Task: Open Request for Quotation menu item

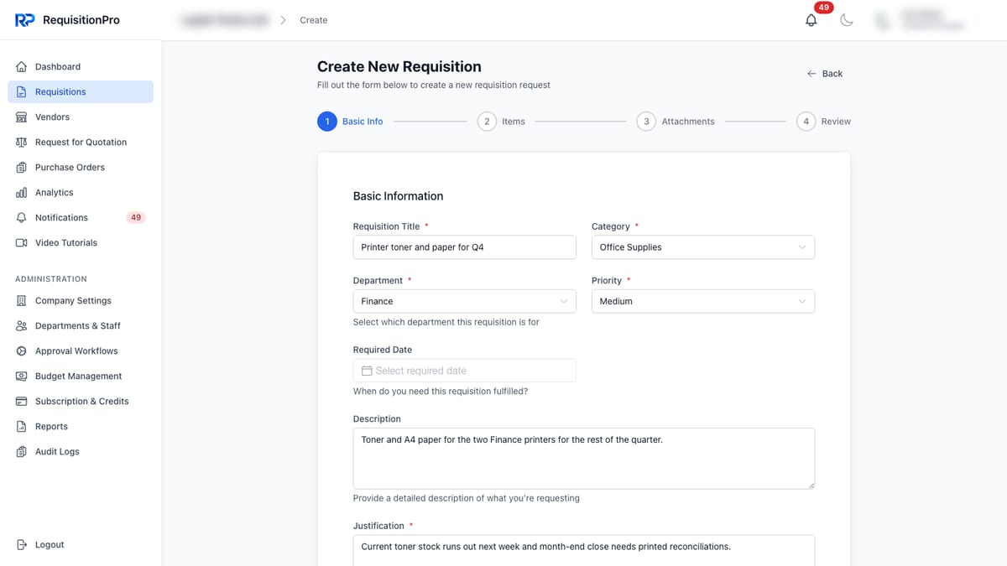Action: [x=81, y=143]
